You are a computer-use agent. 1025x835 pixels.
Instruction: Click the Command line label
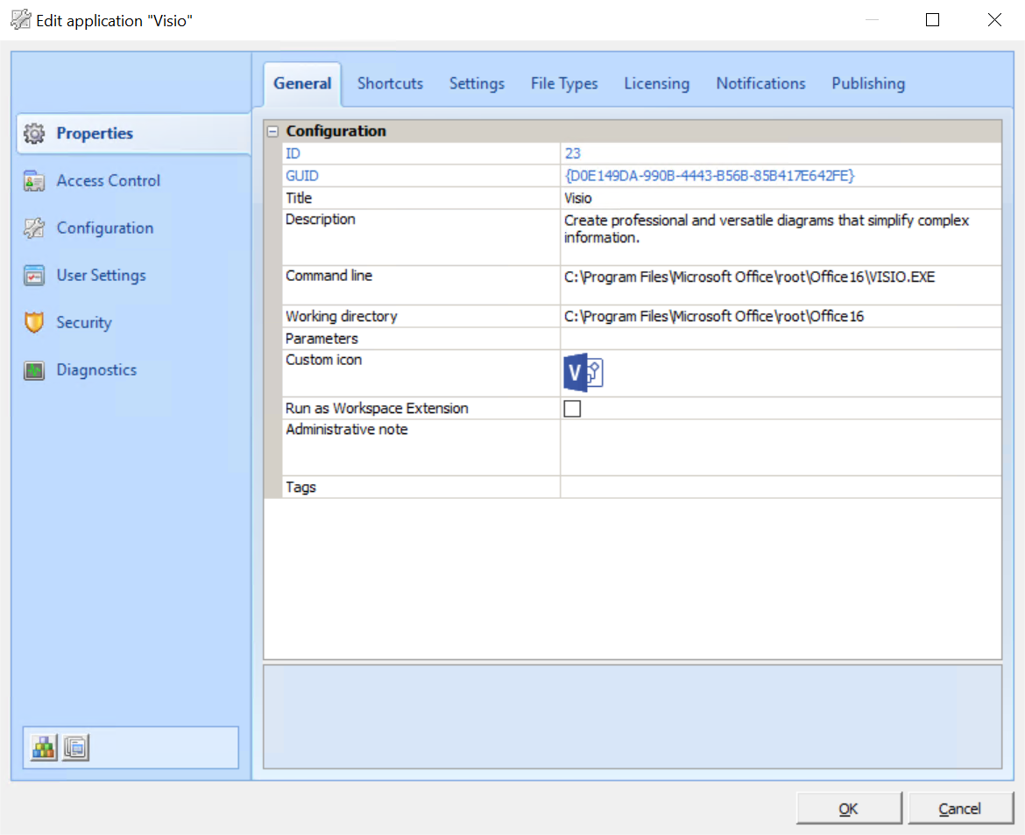(329, 277)
